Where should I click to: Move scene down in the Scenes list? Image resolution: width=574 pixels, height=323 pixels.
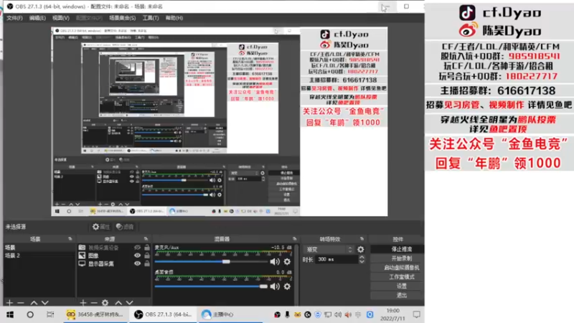point(44,303)
